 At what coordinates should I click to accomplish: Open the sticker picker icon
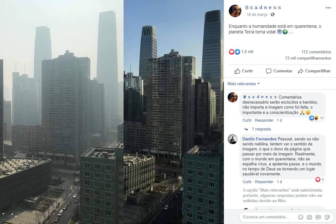[x=327, y=217]
